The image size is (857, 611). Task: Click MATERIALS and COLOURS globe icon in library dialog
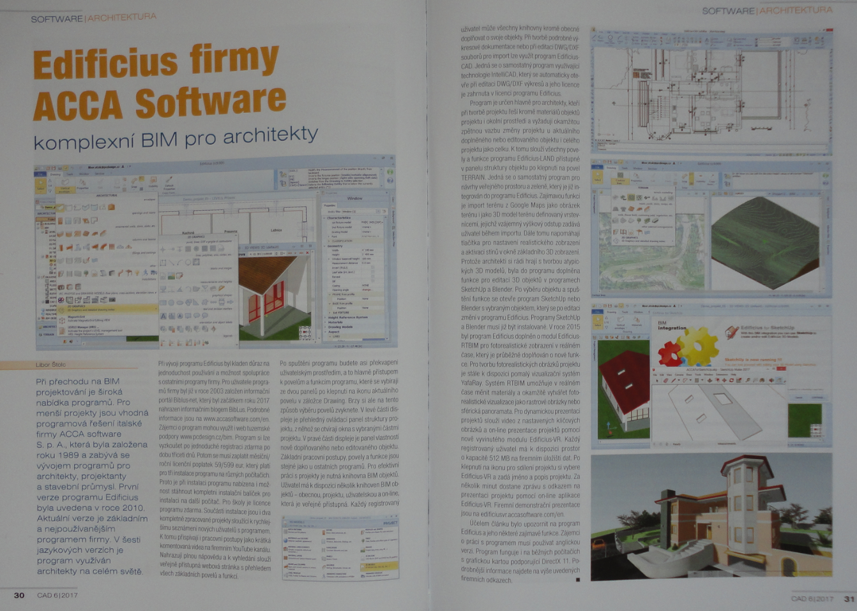tap(285, 540)
